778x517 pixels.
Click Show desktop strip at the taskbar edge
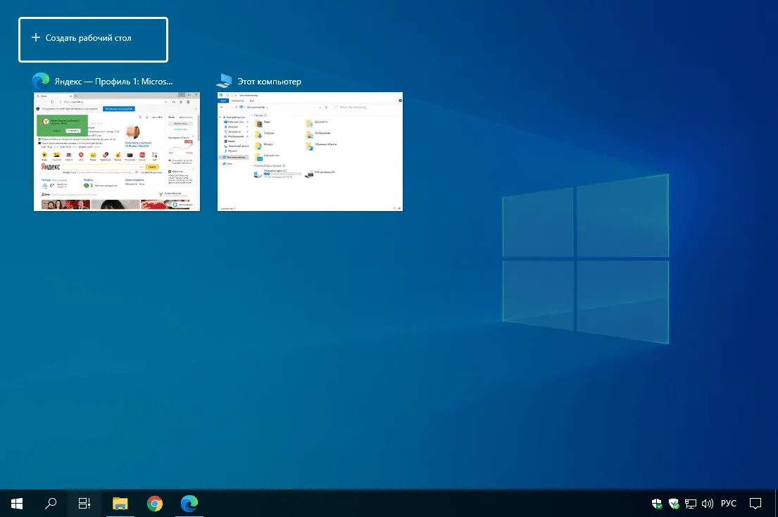(x=776, y=504)
